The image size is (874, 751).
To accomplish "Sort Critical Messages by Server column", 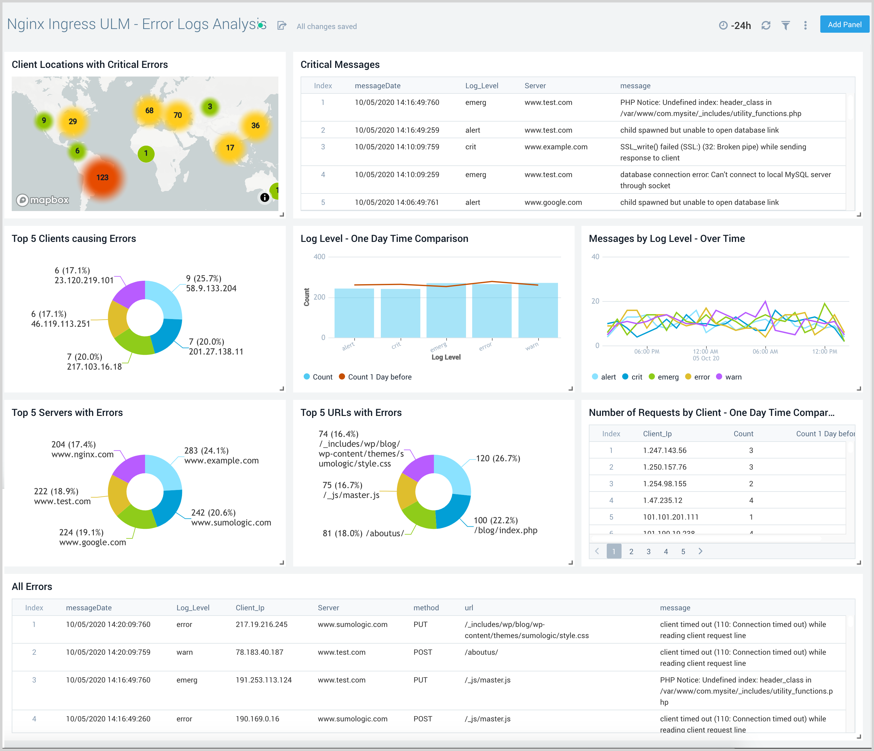I will click(x=535, y=85).
